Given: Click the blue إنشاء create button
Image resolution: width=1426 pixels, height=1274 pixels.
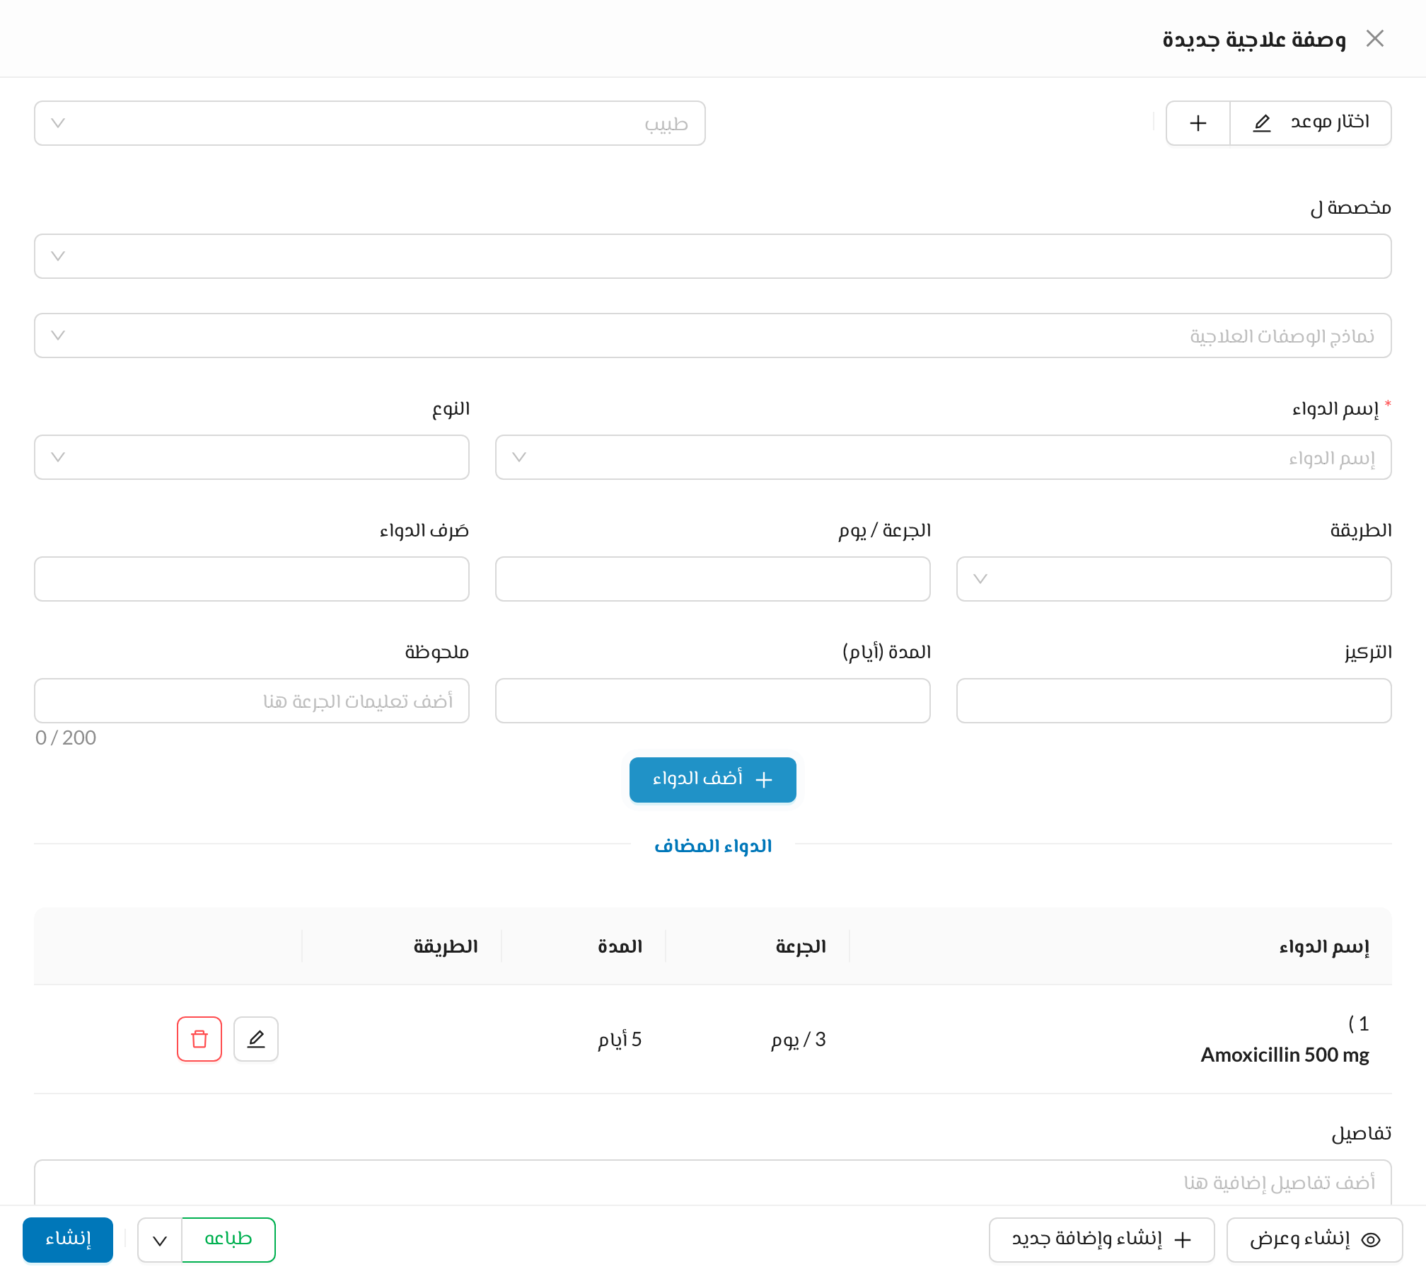Looking at the screenshot, I should click(x=68, y=1240).
